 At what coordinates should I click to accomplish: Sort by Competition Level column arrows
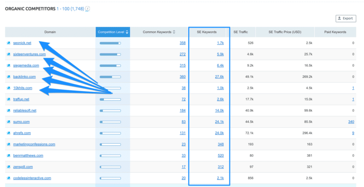pyautogui.click(x=127, y=32)
